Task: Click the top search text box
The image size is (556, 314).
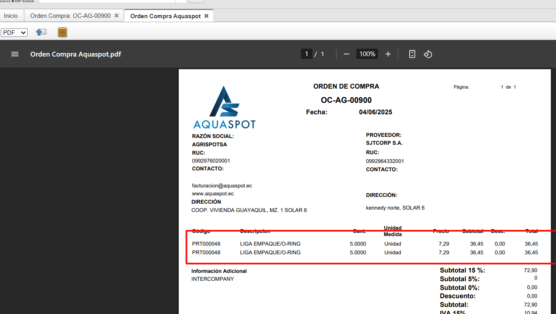Action: tap(107, 1)
